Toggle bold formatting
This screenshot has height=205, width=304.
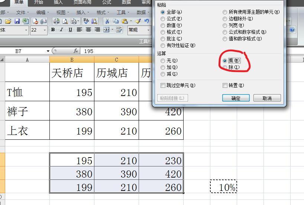pos(53,30)
